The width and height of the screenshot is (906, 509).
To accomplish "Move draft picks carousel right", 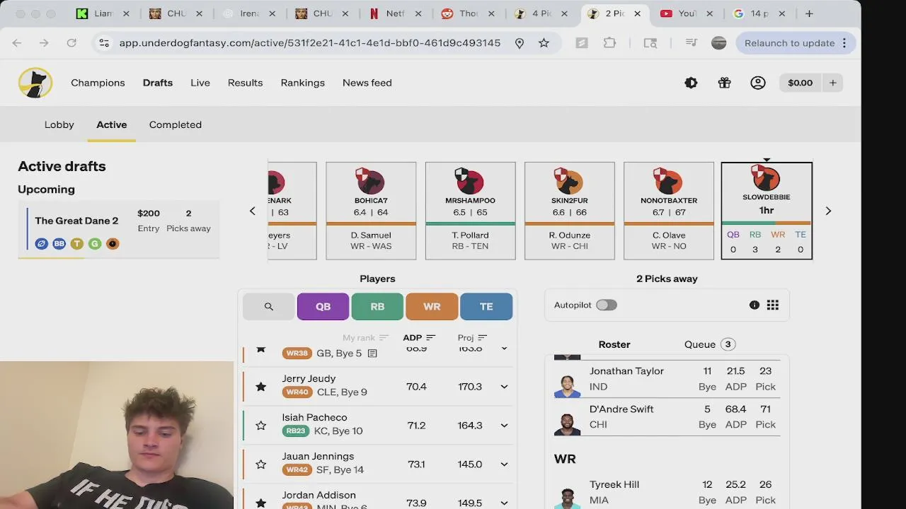I will click(828, 211).
